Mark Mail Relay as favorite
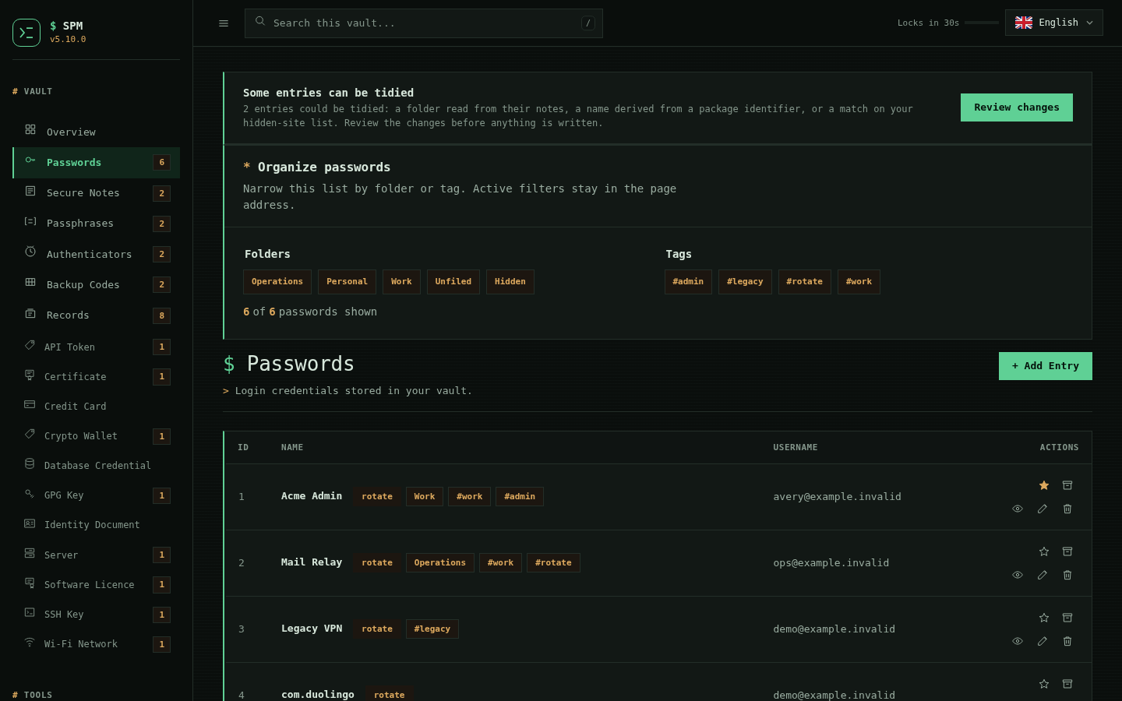Image resolution: width=1122 pixels, height=701 pixels. click(x=1044, y=551)
